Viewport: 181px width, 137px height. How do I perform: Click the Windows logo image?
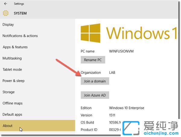(91, 33)
